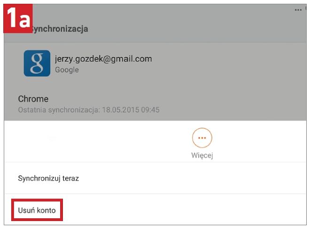Tap the dimmed header bar beside Synchronizacja
Viewport: 310px width, 229px height.
[x=188, y=29]
